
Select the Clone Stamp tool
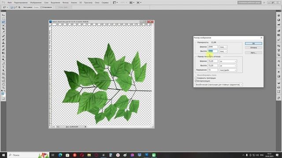[4, 43]
